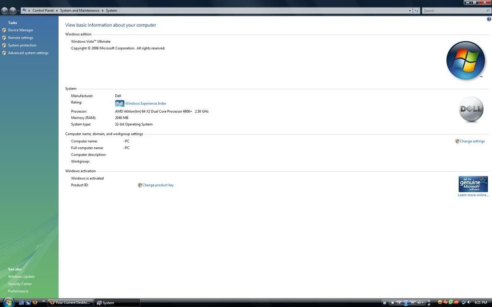The width and height of the screenshot is (492, 307).
Task: Click the red ATI tray icon
Action: tap(456, 302)
